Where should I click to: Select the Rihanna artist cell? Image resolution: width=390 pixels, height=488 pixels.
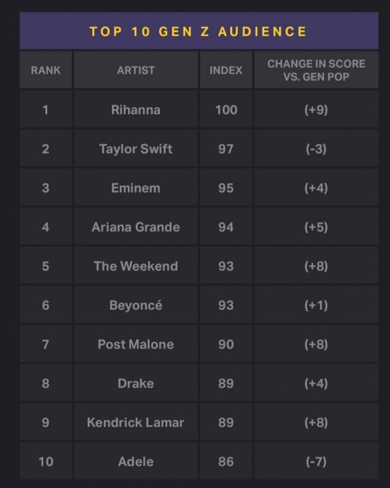[136, 110]
